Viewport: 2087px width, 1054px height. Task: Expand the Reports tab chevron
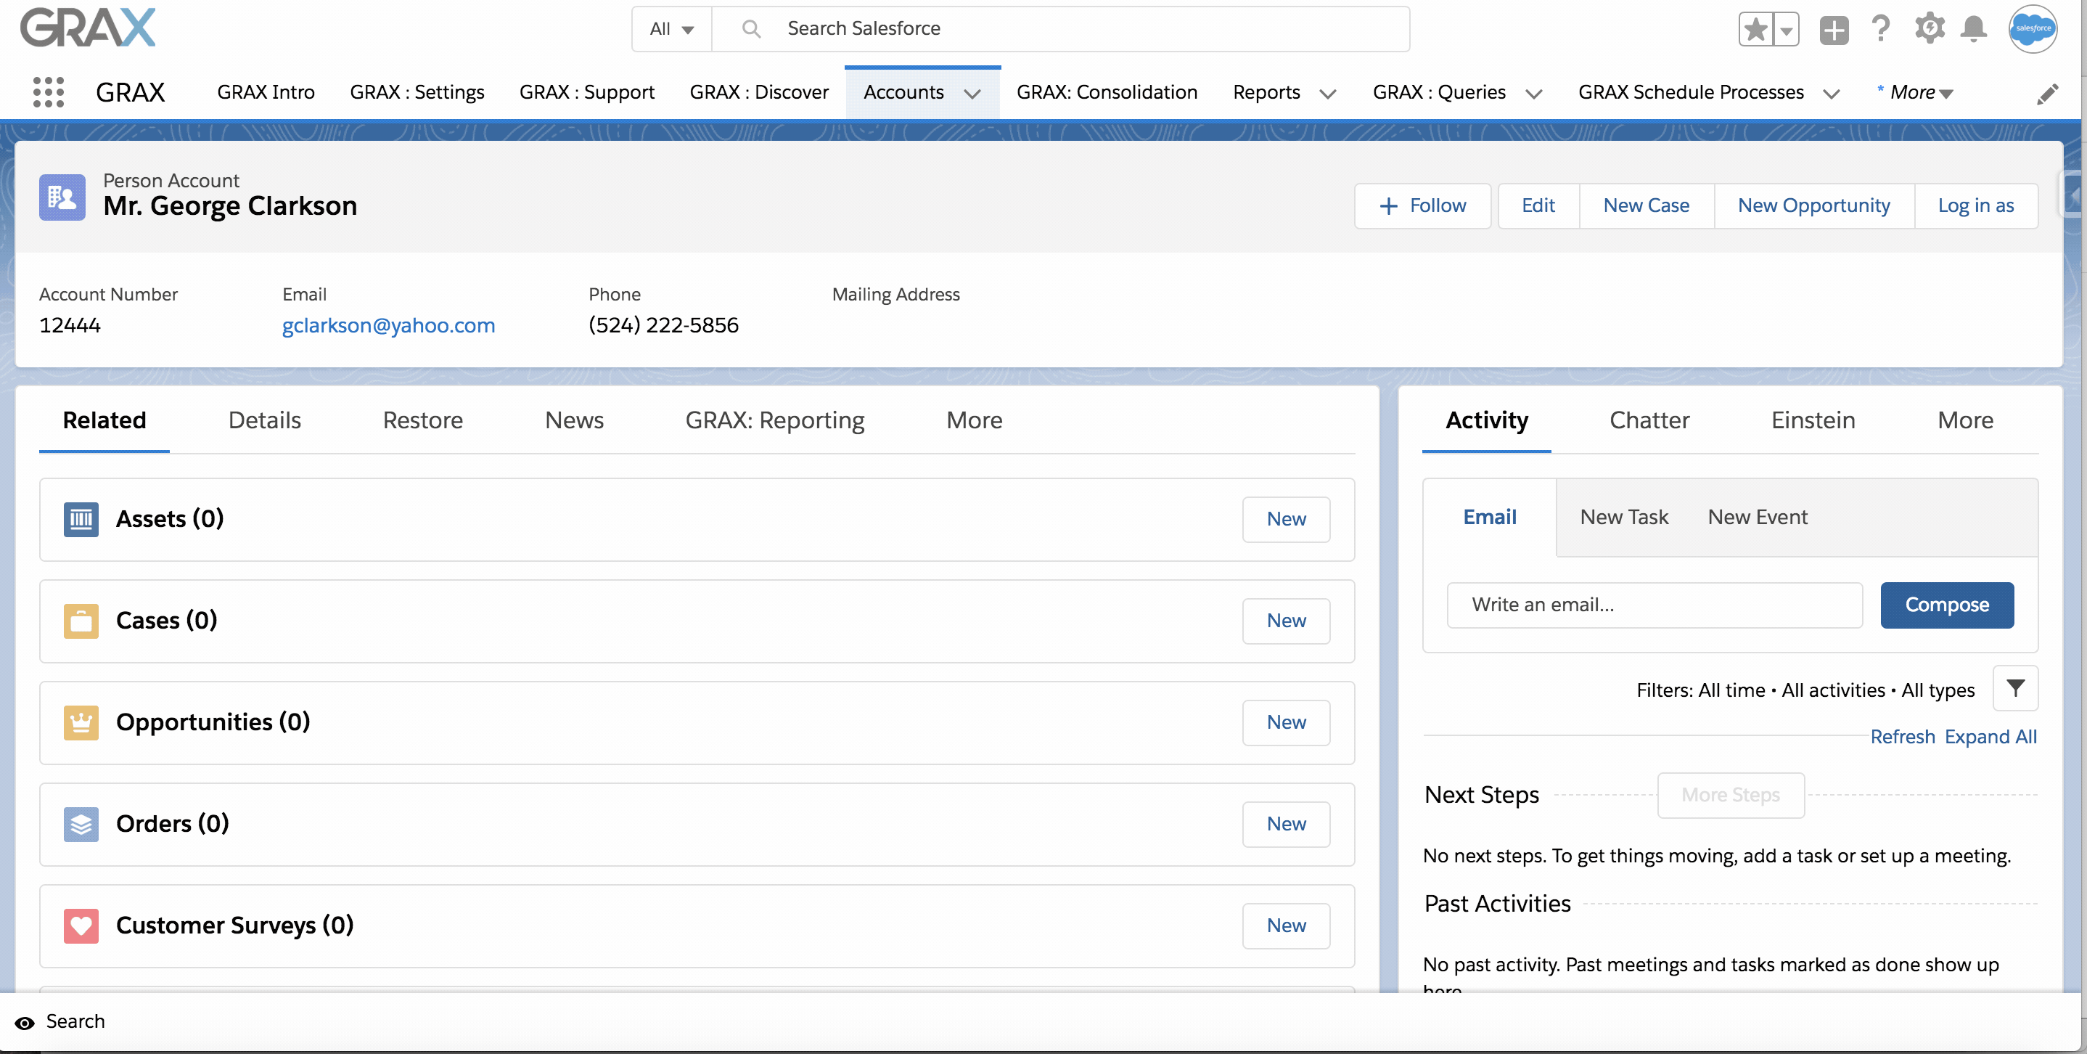tap(1327, 94)
